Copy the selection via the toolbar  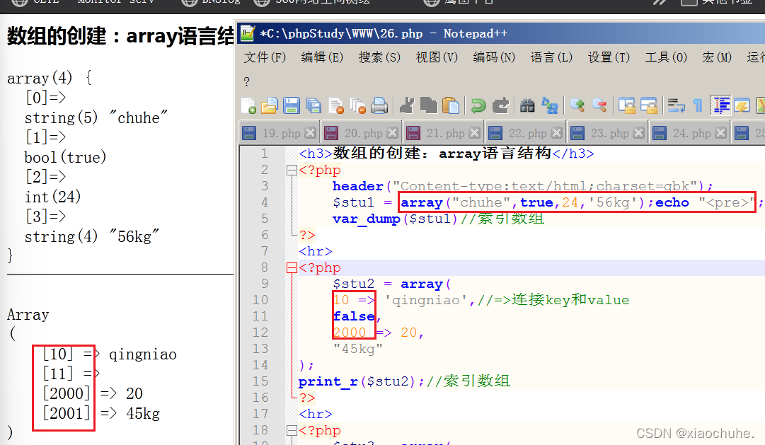point(428,105)
